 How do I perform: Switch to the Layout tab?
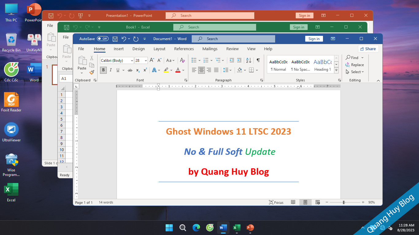tap(160, 49)
